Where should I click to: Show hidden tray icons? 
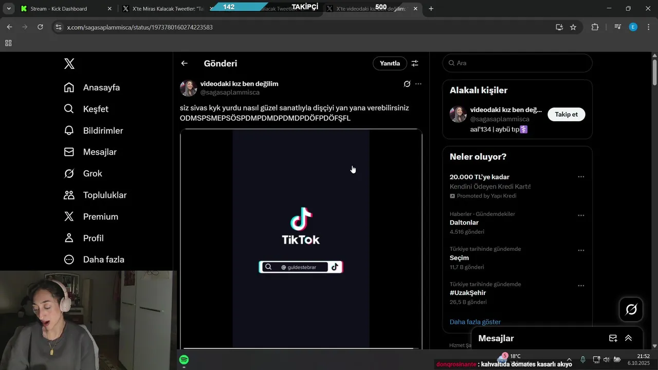coord(569,360)
